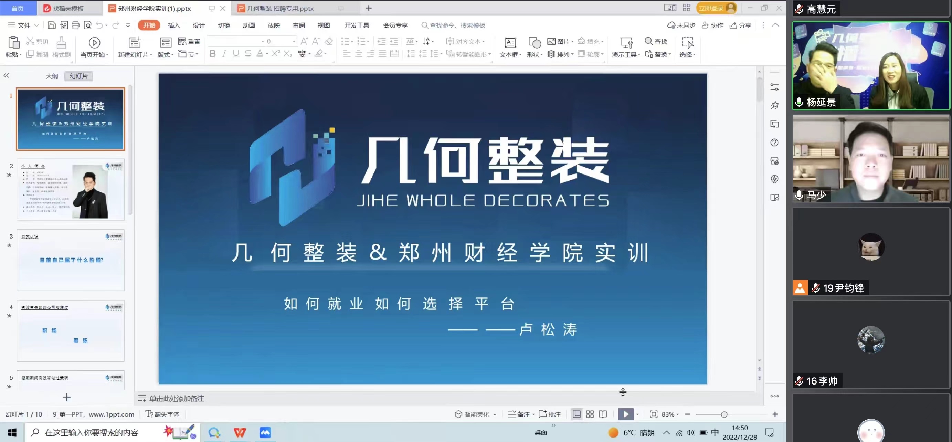Toggle Italic formatting

pos(224,54)
